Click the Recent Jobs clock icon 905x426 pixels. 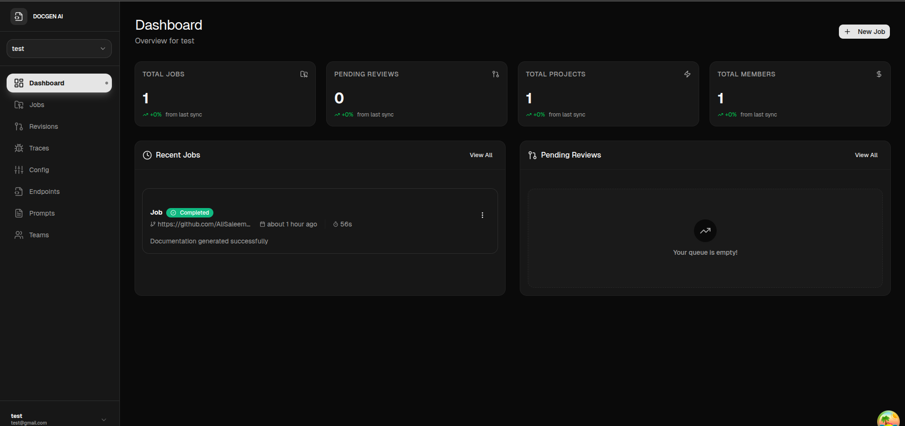pos(147,155)
